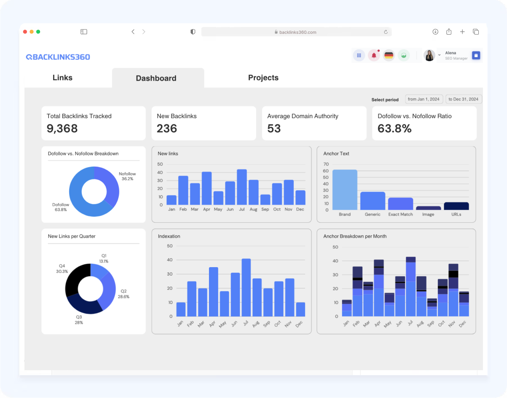Toggle the Safari sidebar icon
The image size is (507, 398).
click(x=84, y=32)
